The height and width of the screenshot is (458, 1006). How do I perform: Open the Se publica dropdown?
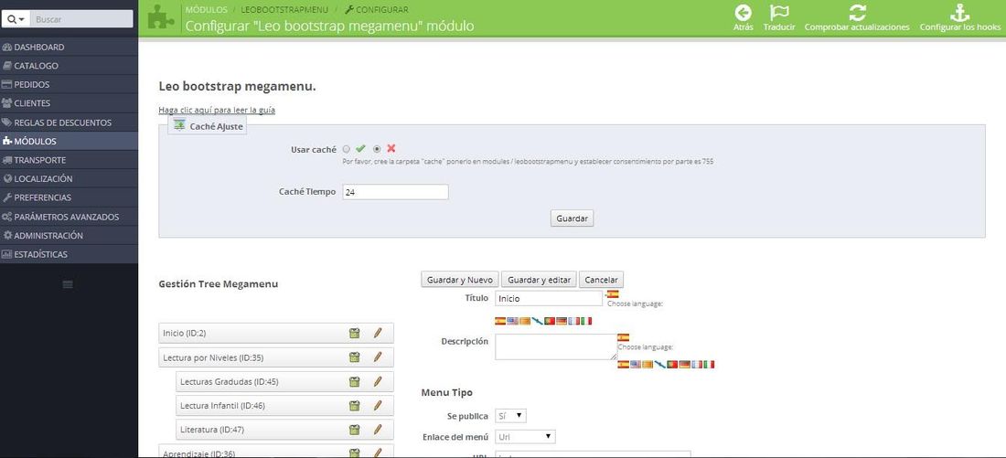pyautogui.click(x=511, y=416)
